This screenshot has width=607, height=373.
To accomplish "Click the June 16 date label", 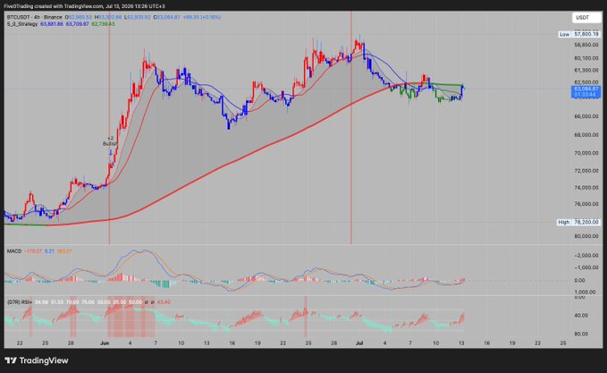I will (x=232, y=343).
